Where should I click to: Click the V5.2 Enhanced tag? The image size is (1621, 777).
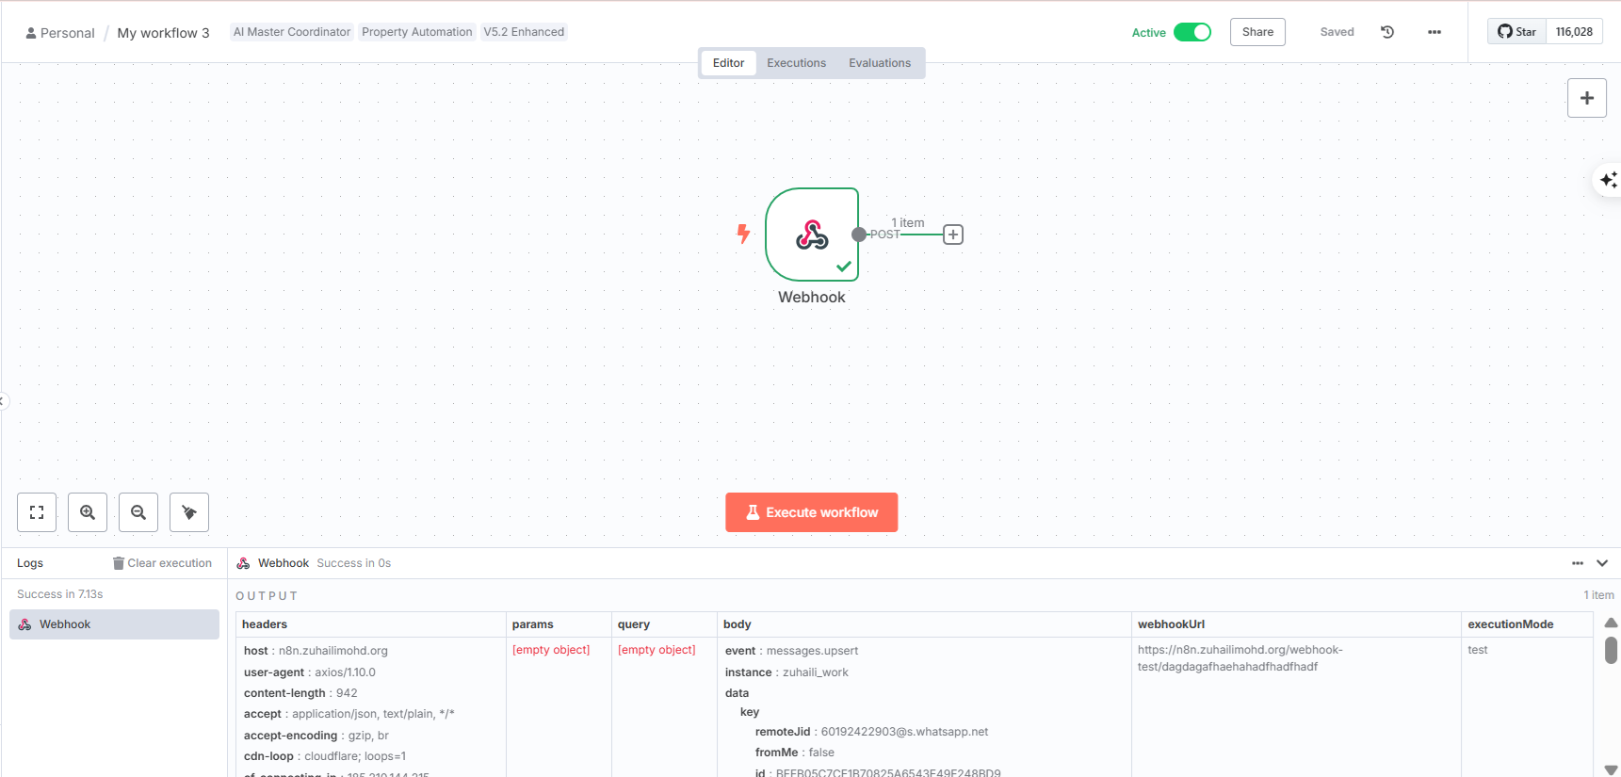524,32
